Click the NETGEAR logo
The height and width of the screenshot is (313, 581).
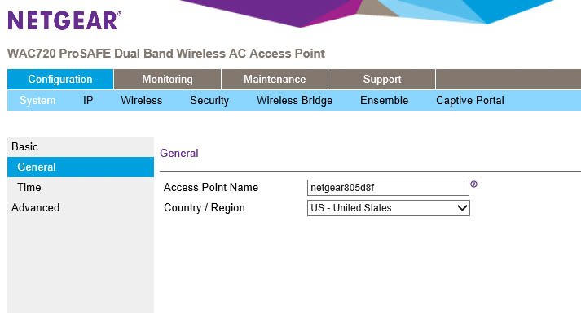pyautogui.click(x=64, y=20)
